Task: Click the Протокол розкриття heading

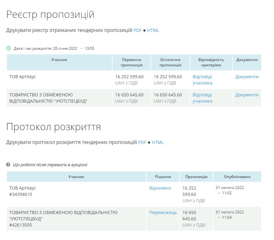Action: pos(53,127)
